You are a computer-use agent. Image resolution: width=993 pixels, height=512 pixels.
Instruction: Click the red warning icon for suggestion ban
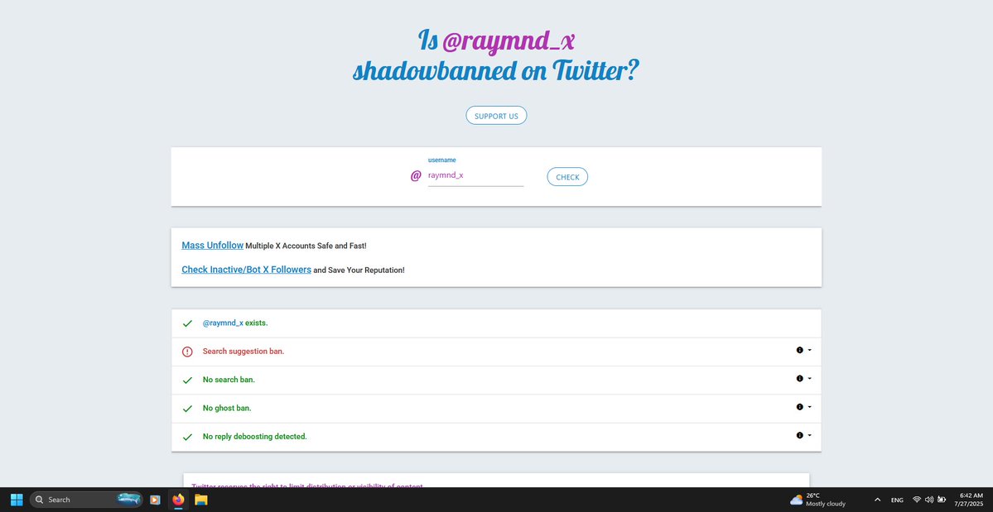[x=187, y=352]
